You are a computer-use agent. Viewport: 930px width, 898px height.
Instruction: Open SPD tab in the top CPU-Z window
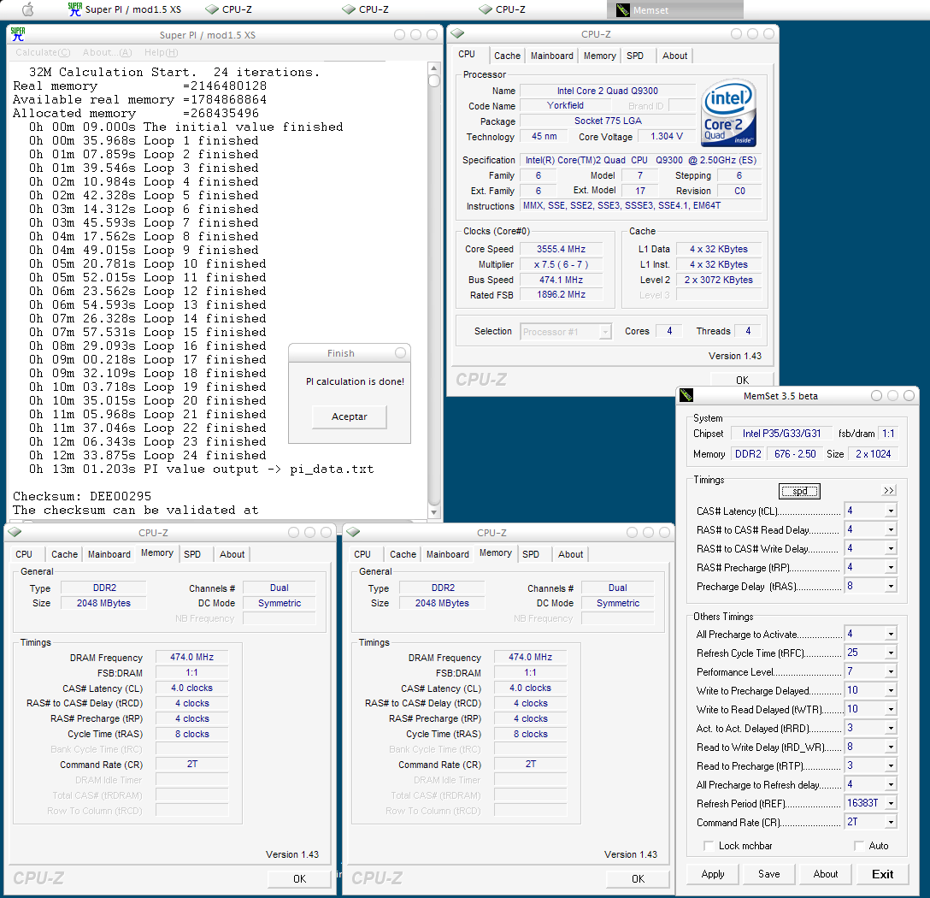(634, 56)
